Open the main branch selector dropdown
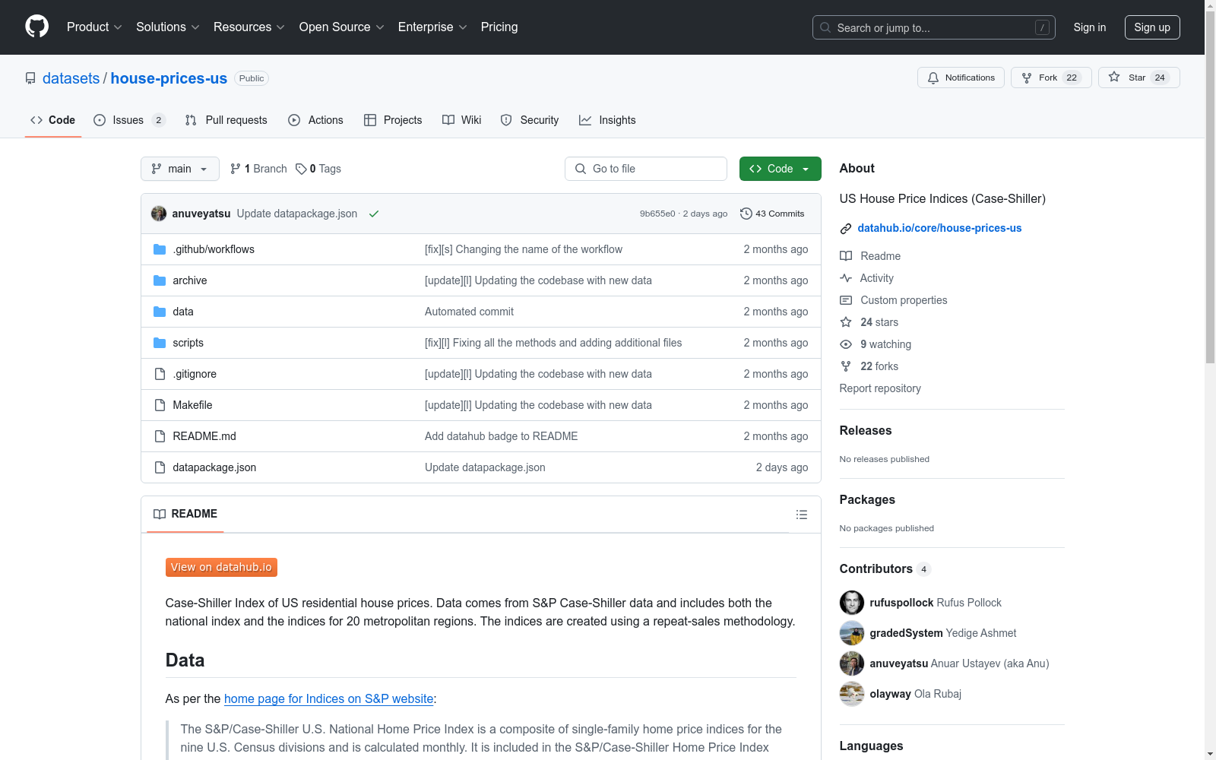The image size is (1216, 760). [180, 169]
